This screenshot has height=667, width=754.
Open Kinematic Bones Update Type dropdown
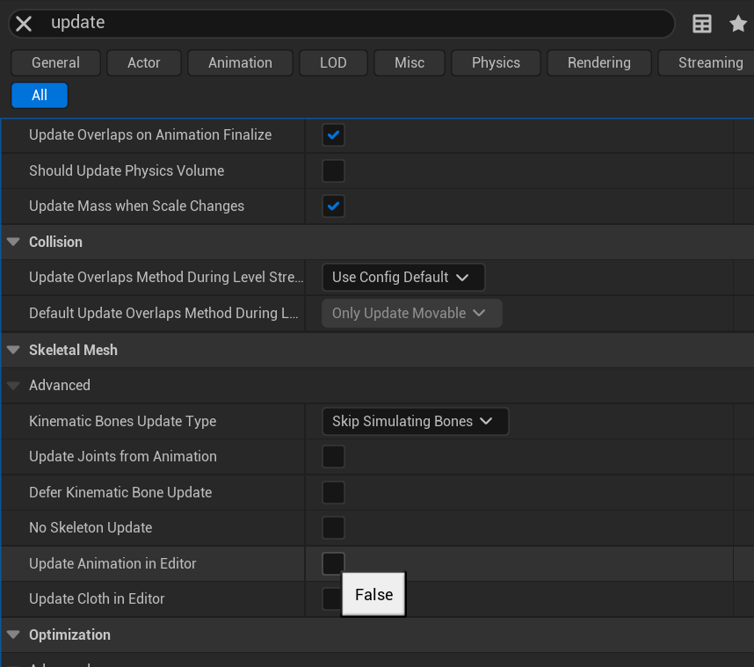(414, 422)
